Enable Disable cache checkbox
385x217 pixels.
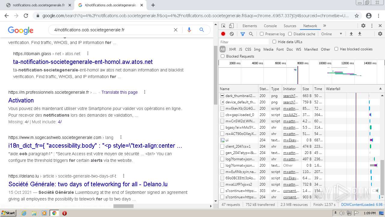click(290, 34)
